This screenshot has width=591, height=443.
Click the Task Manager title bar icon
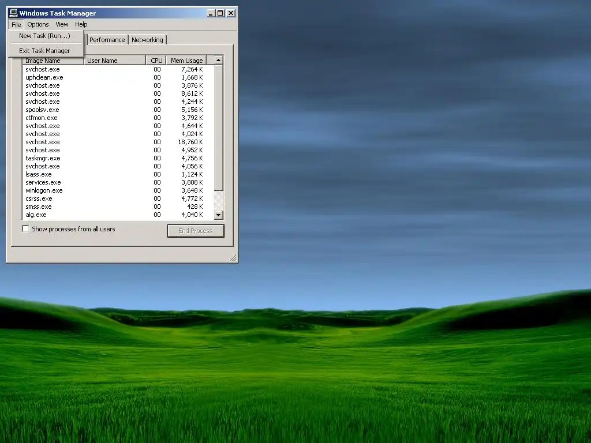(13, 13)
